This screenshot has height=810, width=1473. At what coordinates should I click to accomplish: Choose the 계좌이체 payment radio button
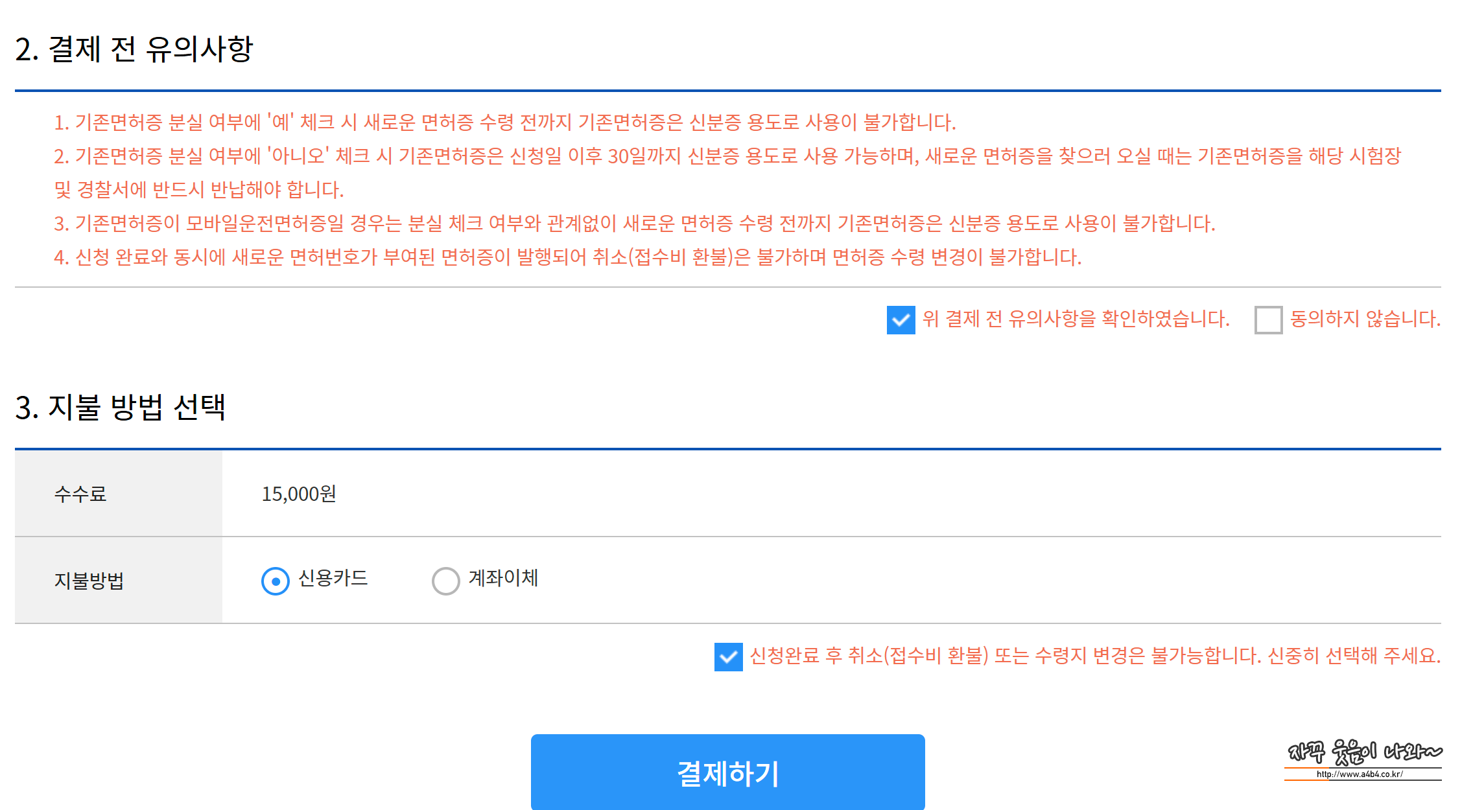pyautogui.click(x=445, y=581)
